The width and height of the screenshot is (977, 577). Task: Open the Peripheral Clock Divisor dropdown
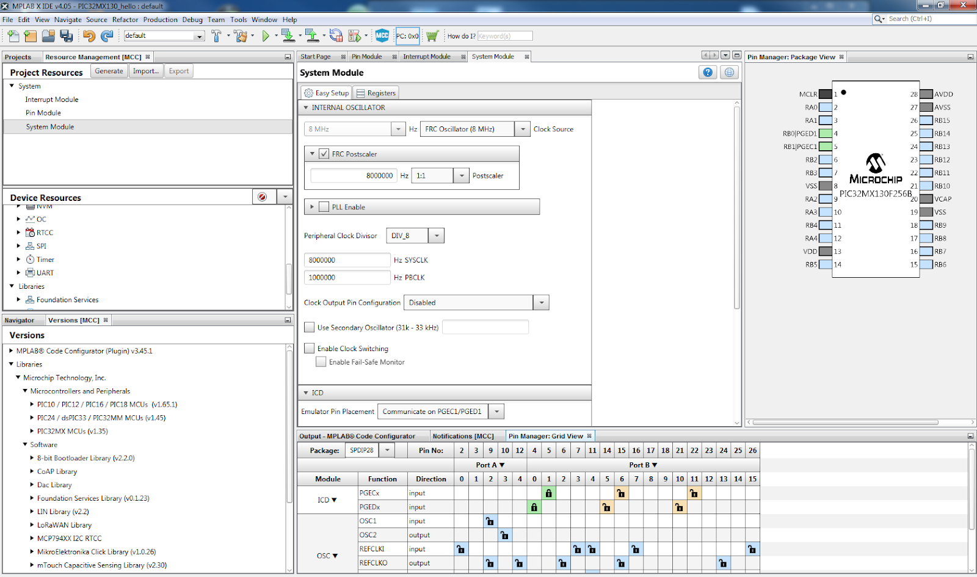pos(437,236)
